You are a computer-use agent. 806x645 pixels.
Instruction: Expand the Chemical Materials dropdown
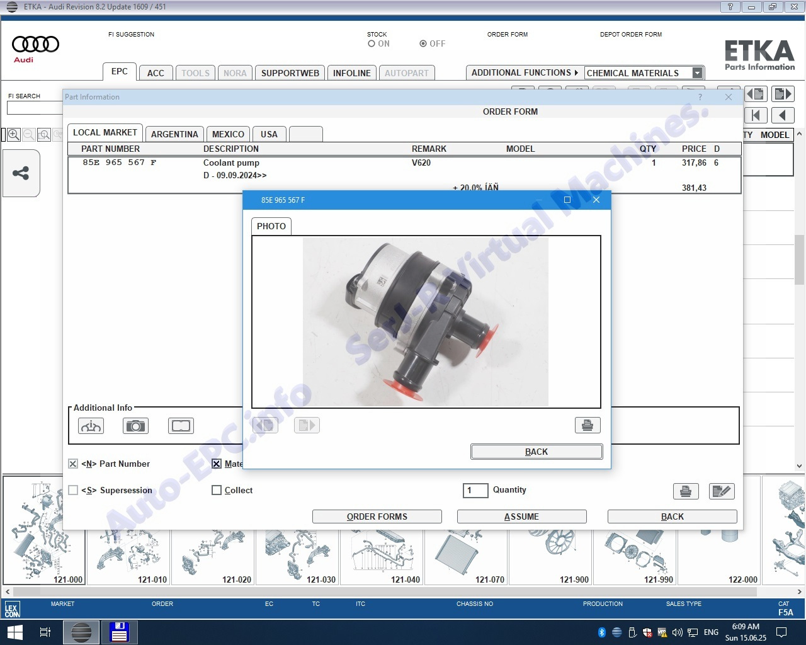(x=697, y=73)
